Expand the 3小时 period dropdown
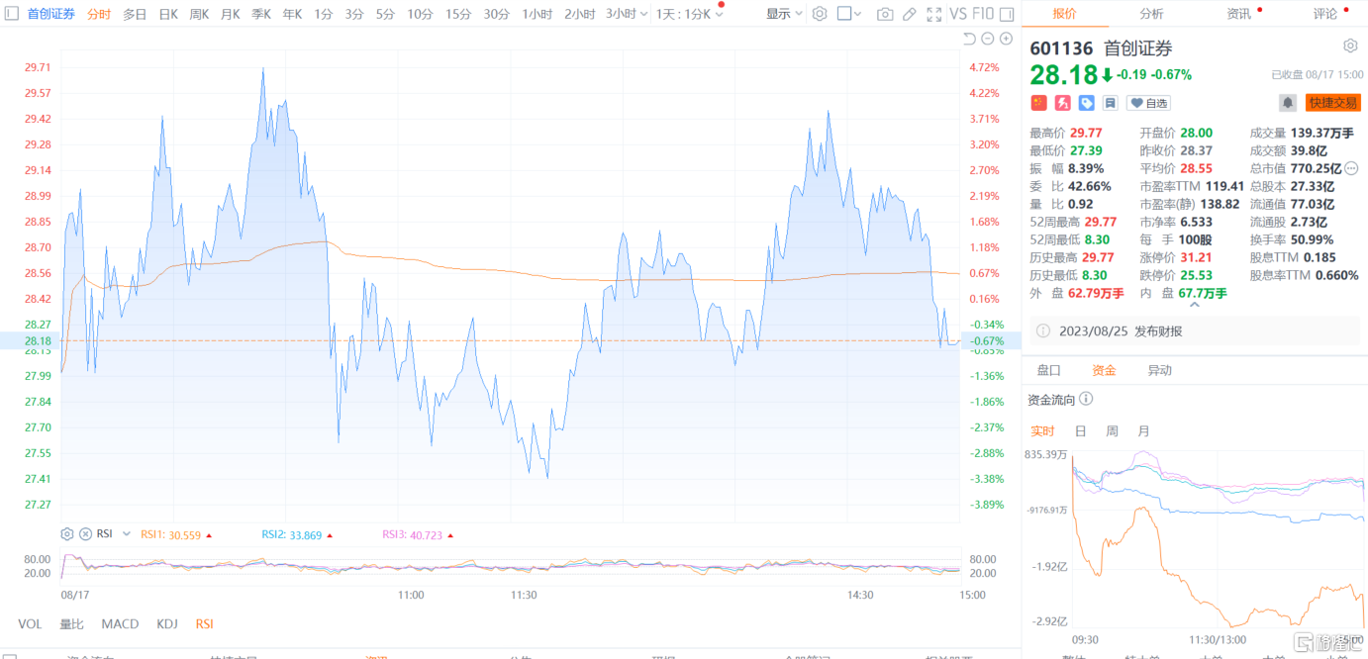 [x=644, y=14]
